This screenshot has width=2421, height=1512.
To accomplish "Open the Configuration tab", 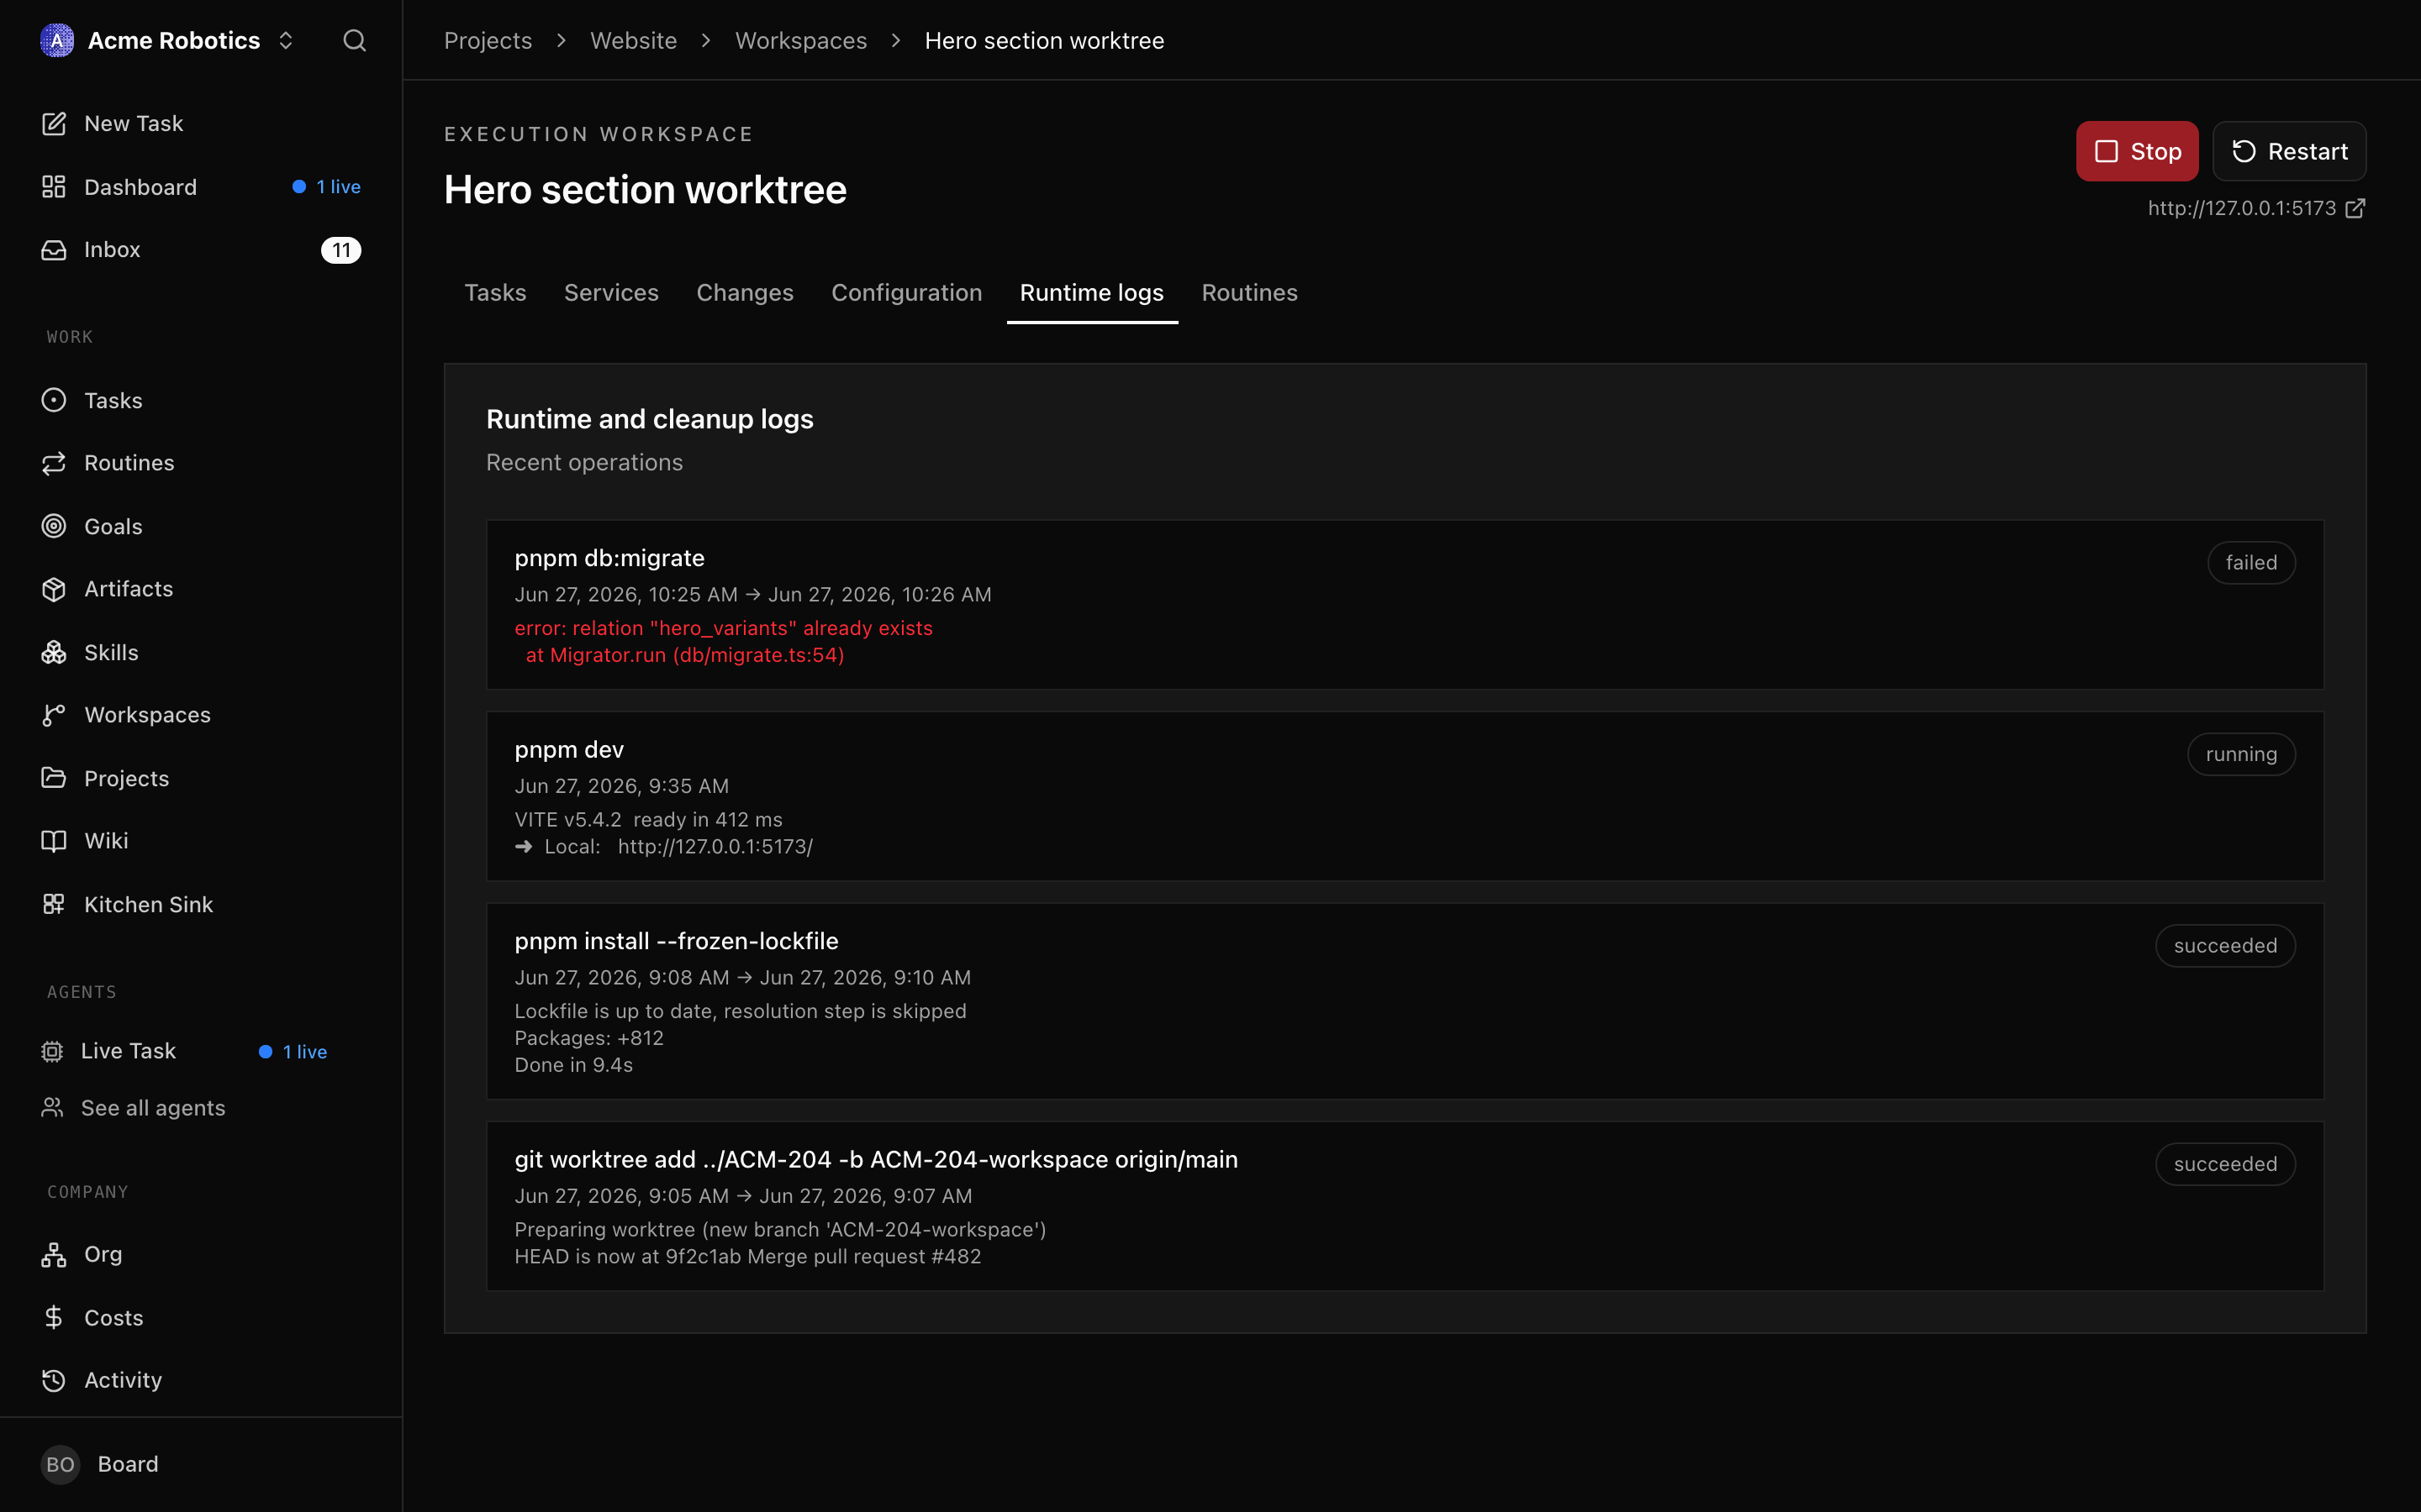I will click(906, 293).
